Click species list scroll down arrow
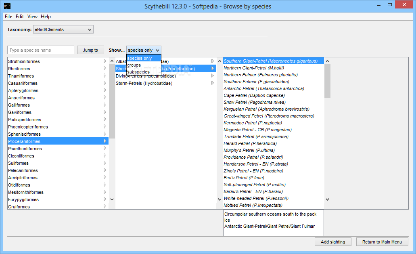This screenshot has width=416, height=254. 327,199
